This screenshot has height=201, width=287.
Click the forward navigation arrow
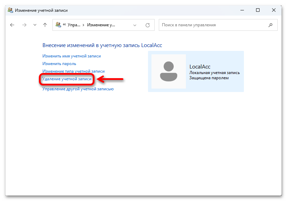[24, 25]
